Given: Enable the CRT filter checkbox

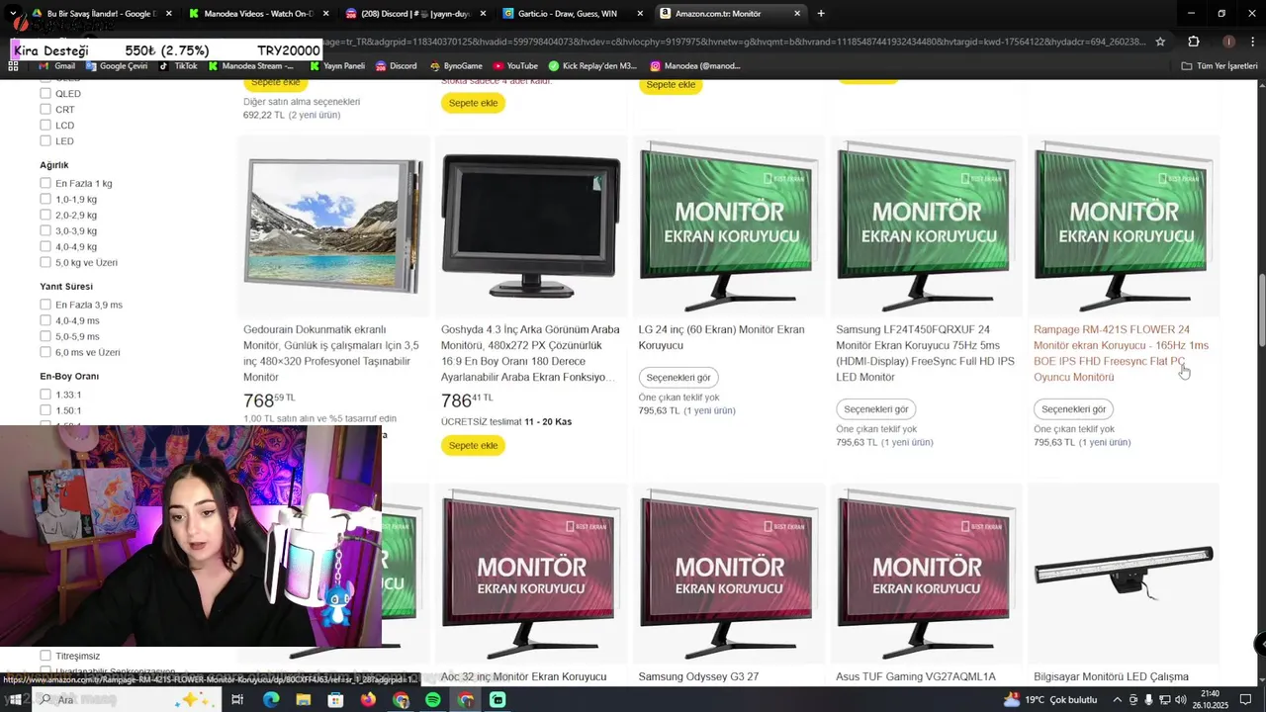Looking at the screenshot, I should [45, 110].
